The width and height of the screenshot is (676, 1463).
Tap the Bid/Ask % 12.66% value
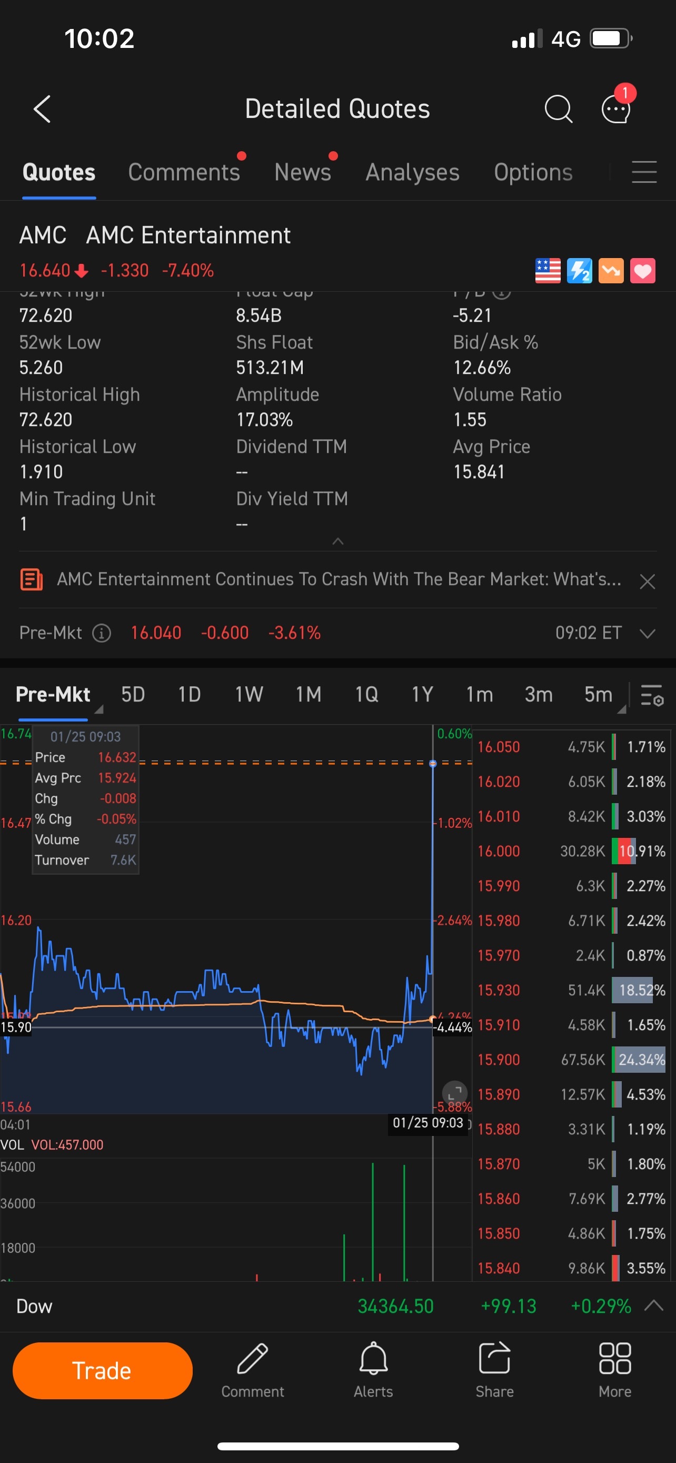click(x=482, y=368)
